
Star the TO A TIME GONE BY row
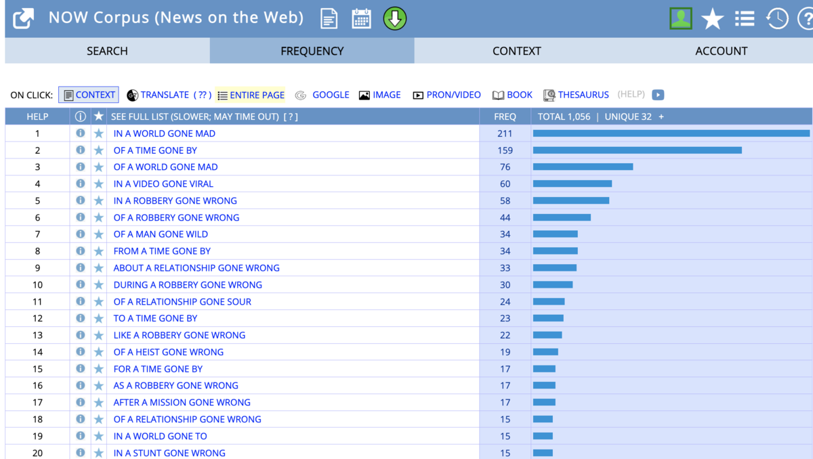pyautogui.click(x=99, y=318)
